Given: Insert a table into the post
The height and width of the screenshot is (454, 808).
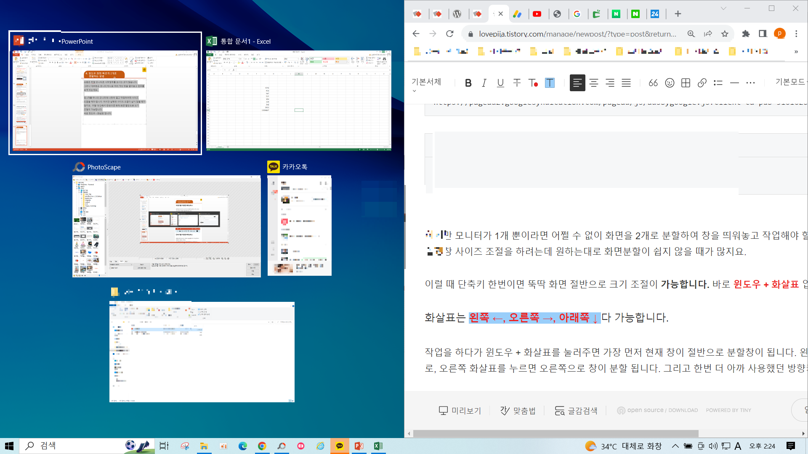Looking at the screenshot, I should coord(686,83).
